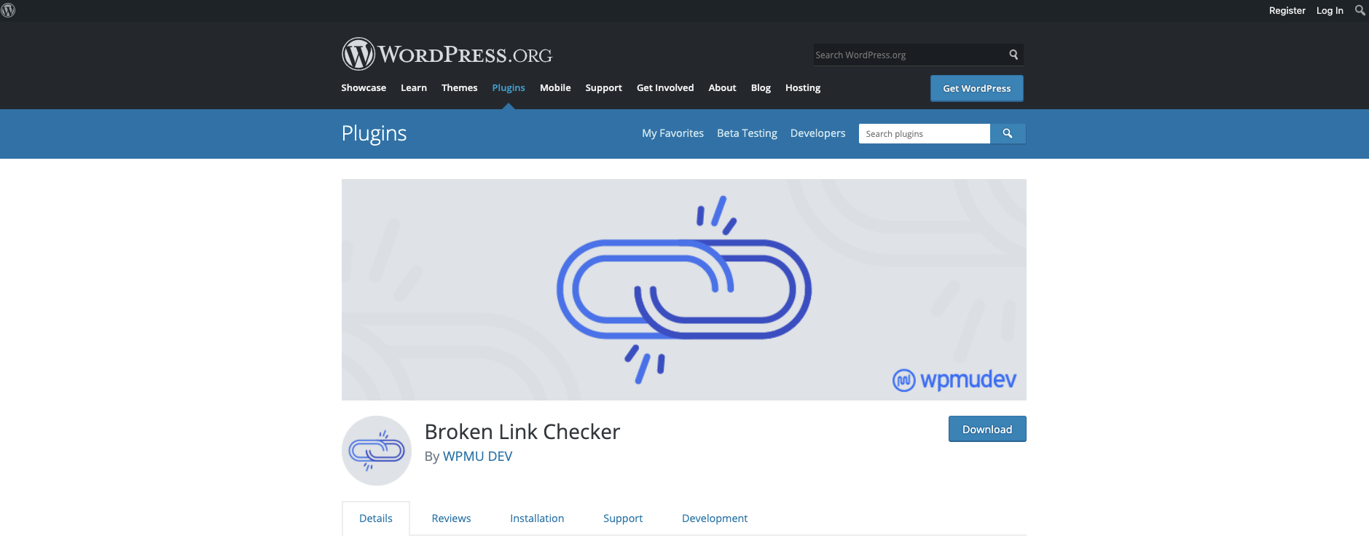This screenshot has width=1369, height=541.
Task: Select the Details tab
Action: [x=376, y=518]
